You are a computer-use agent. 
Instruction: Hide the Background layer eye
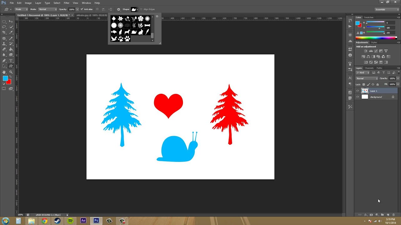[357, 97]
